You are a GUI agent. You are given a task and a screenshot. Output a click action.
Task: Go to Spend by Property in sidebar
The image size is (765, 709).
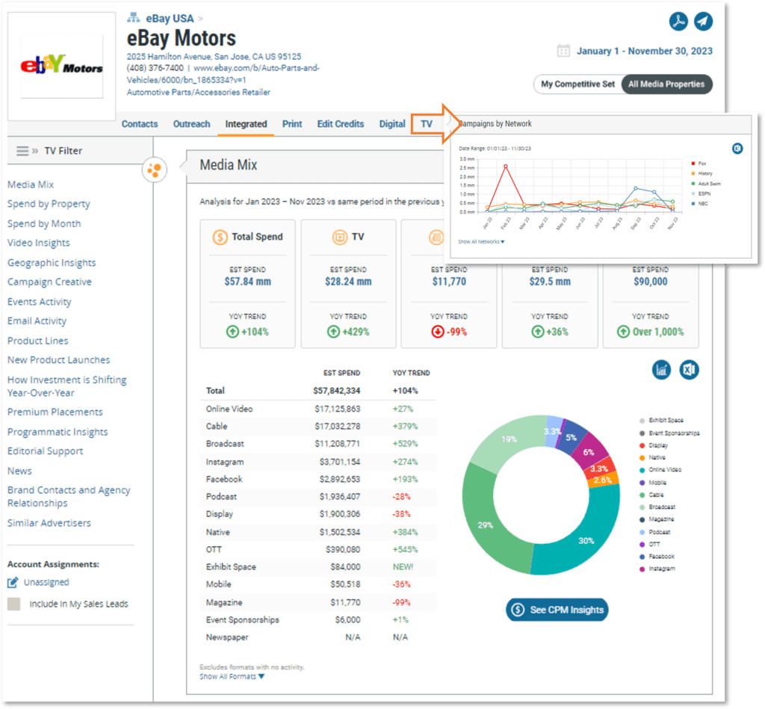(x=49, y=204)
